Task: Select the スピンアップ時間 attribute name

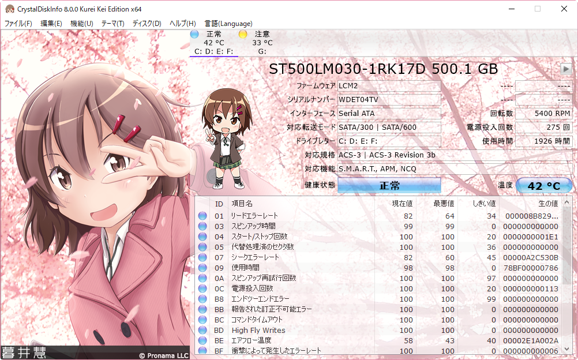Action: (x=254, y=226)
